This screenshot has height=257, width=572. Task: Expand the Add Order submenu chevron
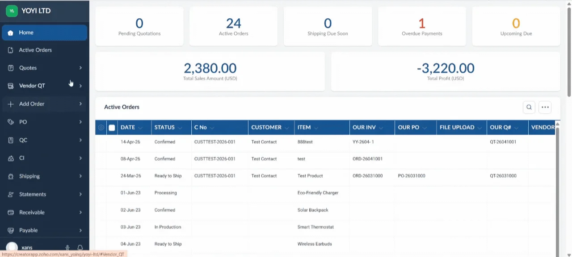pos(80,104)
